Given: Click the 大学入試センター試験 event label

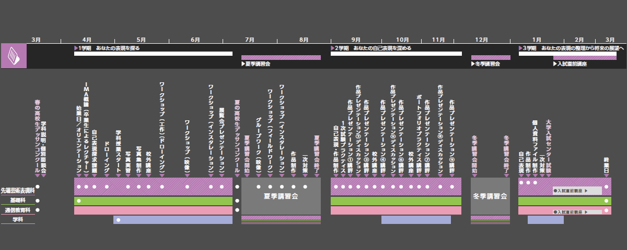Looking at the screenshot, I should 549,147.
